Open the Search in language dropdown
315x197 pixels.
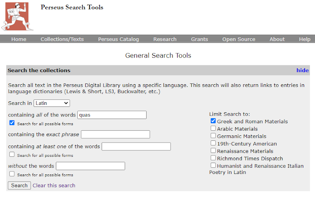point(52,103)
